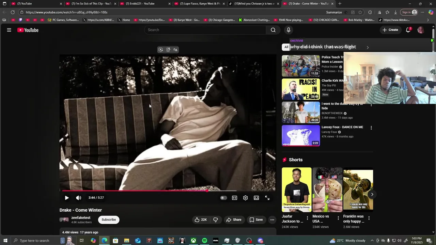Open File Explorer from the taskbar
The height and width of the screenshot is (245, 436).
tap(126, 241)
